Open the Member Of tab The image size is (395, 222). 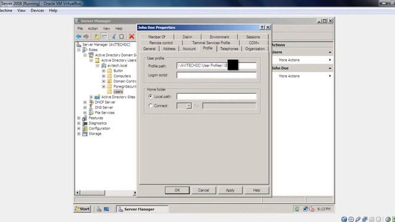pos(157,37)
